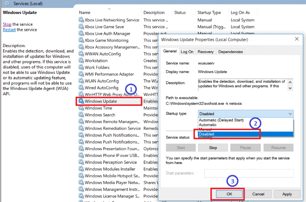This screenshot has width=306, height=202.
Task: Click the Windows Push Notifications service icon
Action: (x=81, y=135)
